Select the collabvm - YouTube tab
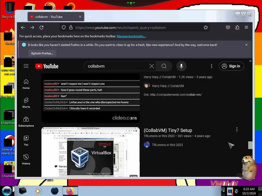 pyautogui.click(x=56, y=17)
